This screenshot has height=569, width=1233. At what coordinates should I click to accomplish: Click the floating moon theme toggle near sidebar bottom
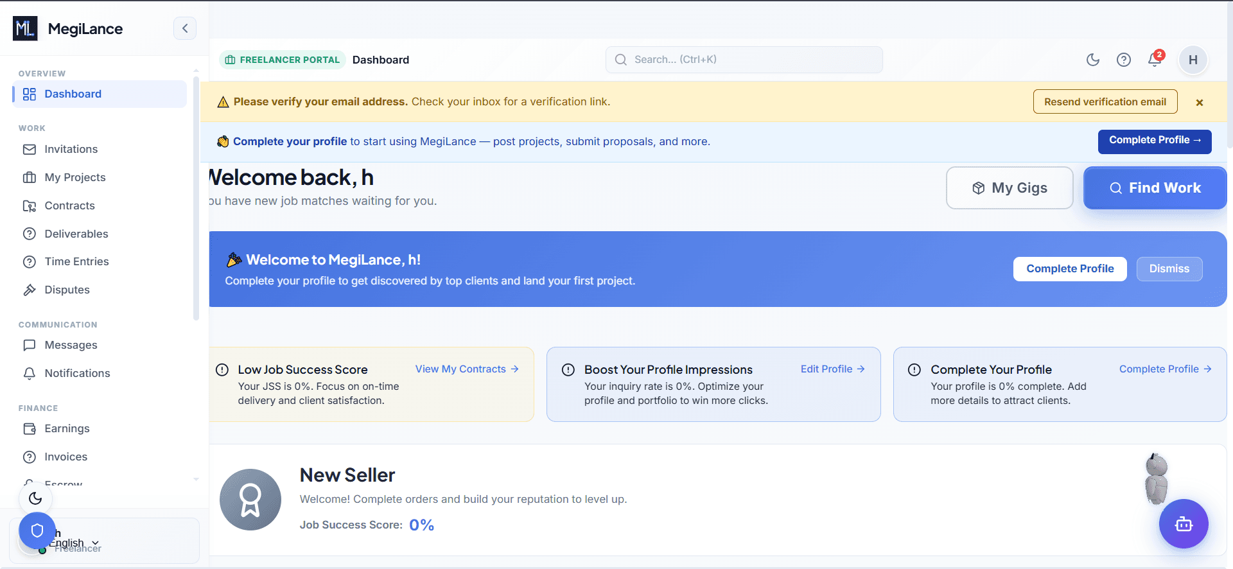[35, 498]
